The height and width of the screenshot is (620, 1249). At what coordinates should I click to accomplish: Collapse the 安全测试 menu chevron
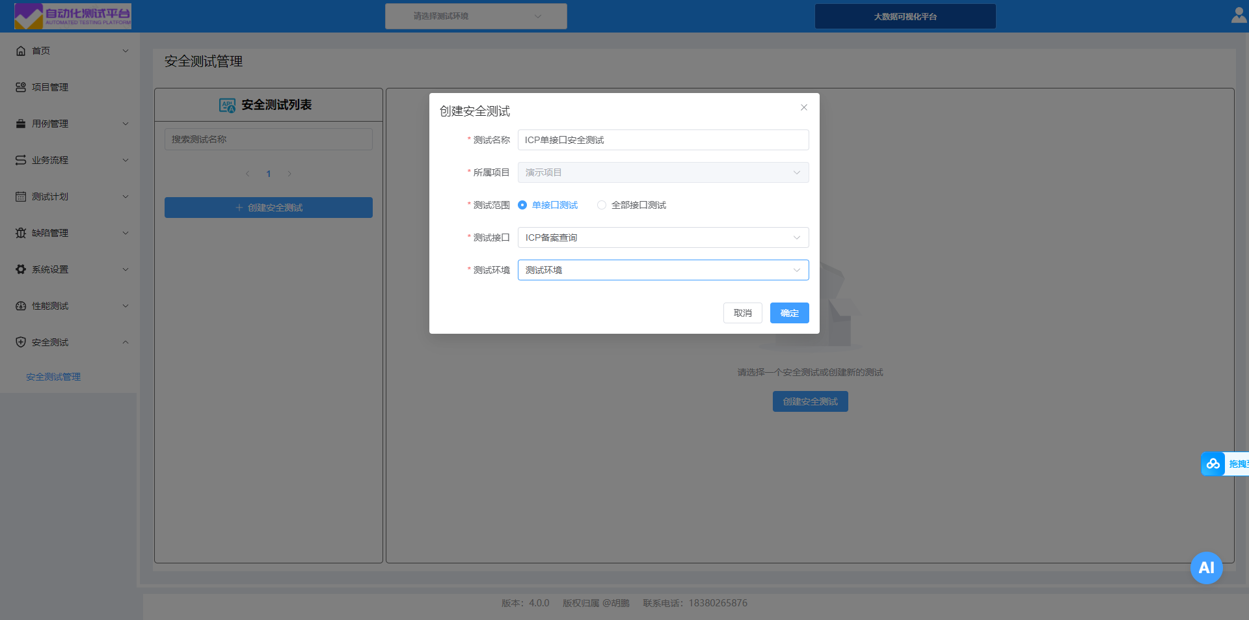(x=126, y=342)
